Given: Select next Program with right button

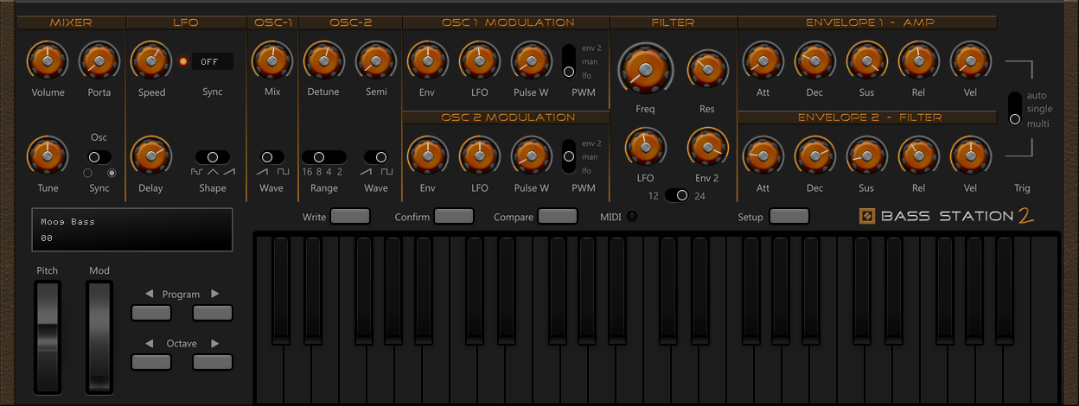Looking at the screenshot, I should click(213, 313).
